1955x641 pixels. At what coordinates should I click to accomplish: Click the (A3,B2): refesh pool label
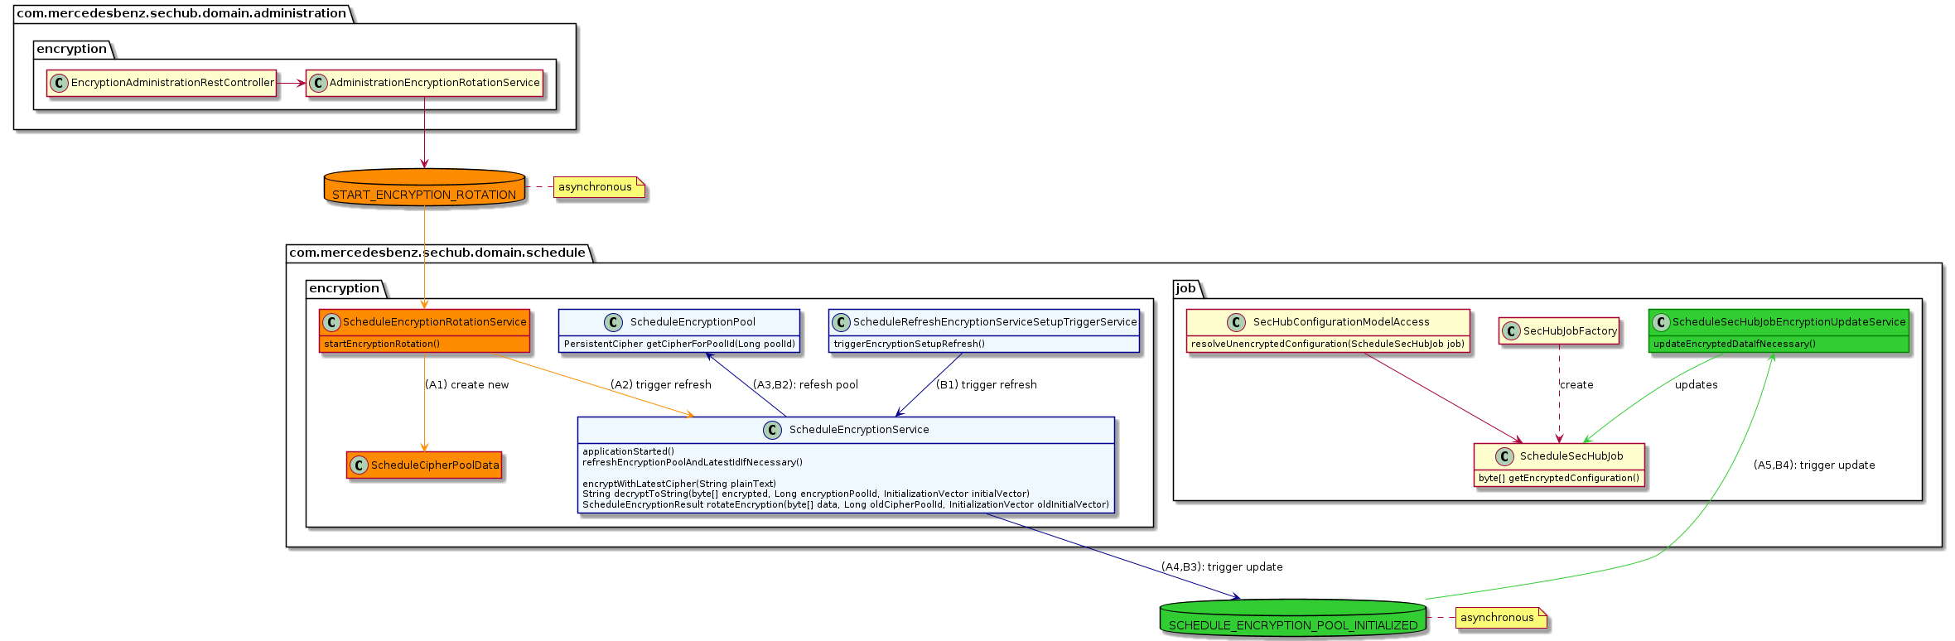[805, 385]
